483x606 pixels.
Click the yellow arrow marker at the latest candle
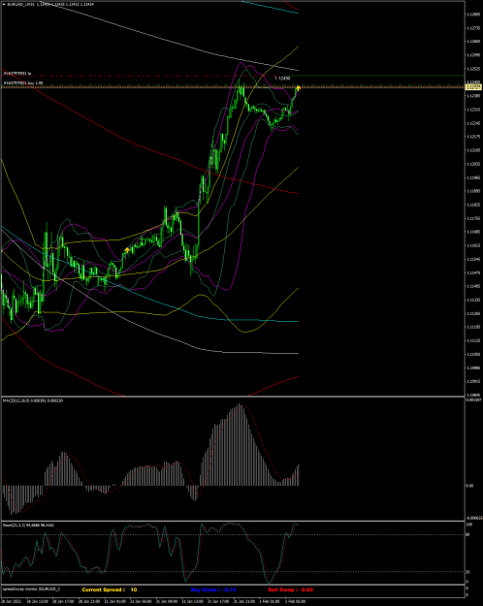coord(298,89)
